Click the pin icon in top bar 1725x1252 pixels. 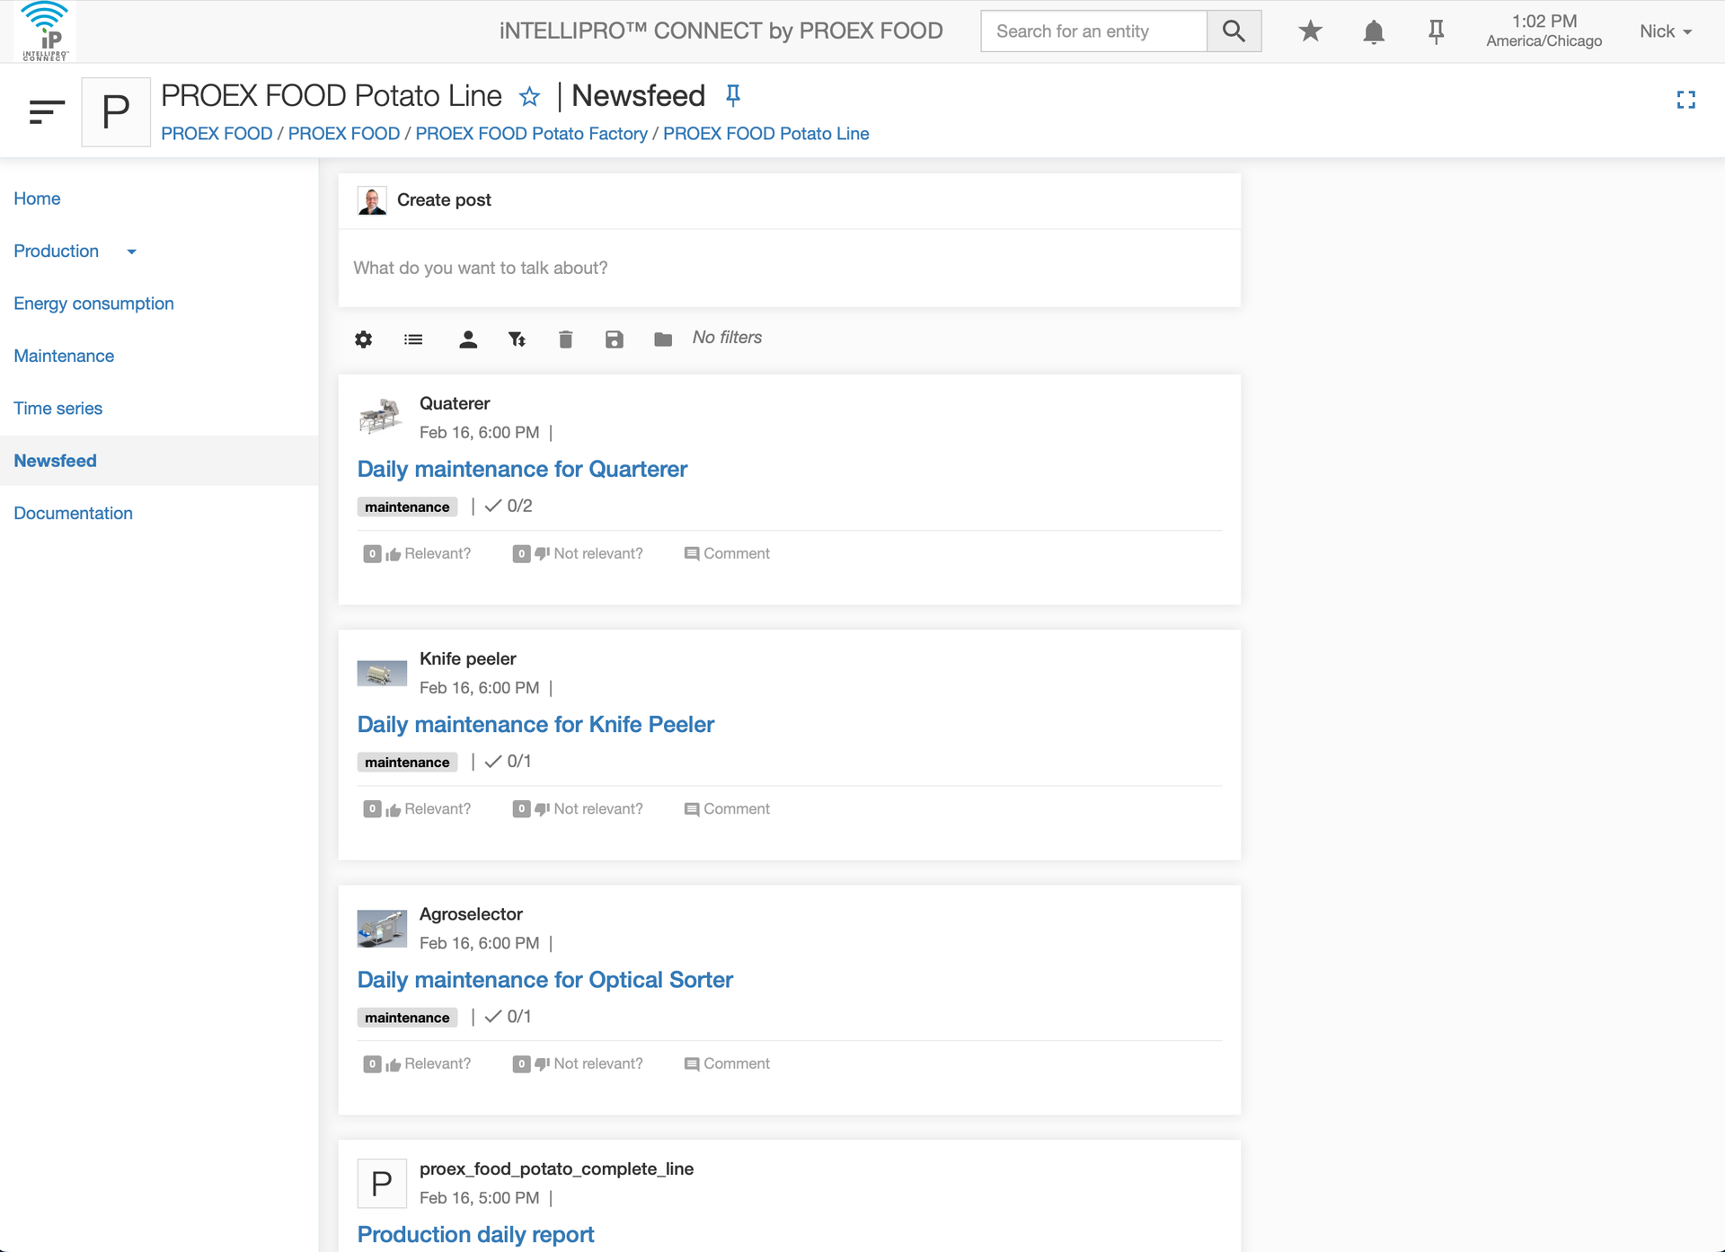pyautogui.click(x=1436, y=31)
